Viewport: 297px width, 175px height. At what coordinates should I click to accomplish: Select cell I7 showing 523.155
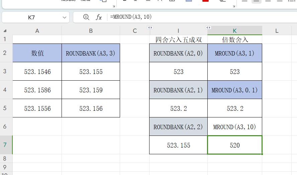[x=178, y=145]
